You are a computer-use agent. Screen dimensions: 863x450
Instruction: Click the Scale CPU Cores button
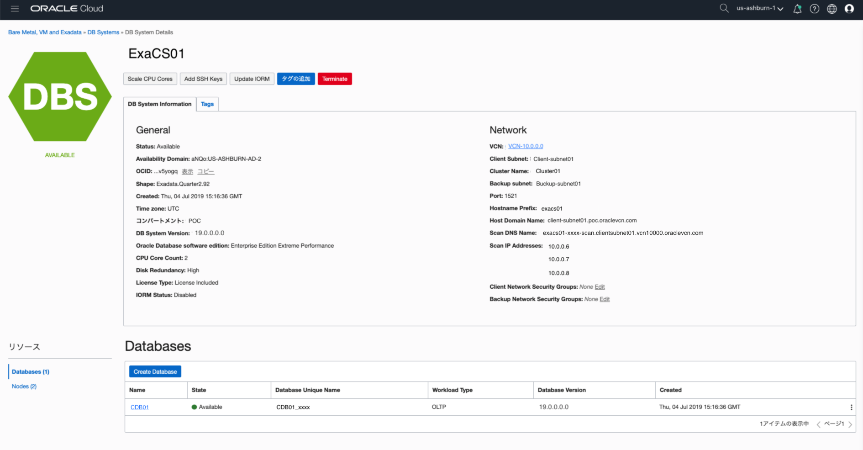pos(150,79)
